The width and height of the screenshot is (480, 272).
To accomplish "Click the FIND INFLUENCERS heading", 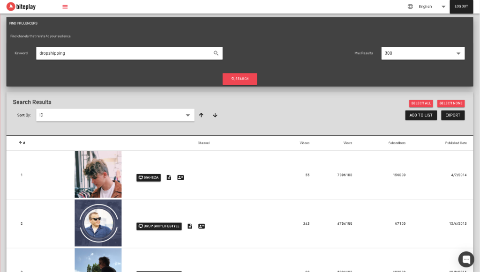I will pyautogui.click(x=23, y=23).
